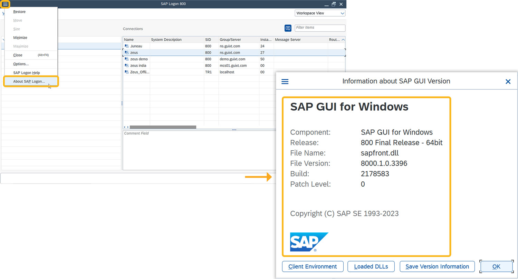Click the Juneau connection icon
Image resolution: width=518 pixels, height=279 pixels.
[x=127, y=46]
